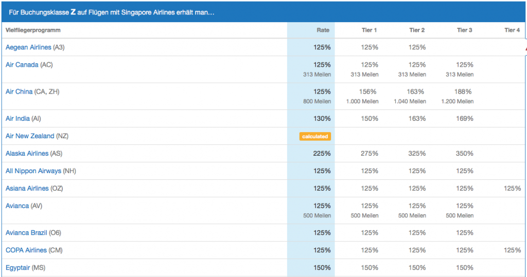Click the Air Canada program link
Image resolution: width=527 pixels, height=277 pixels.
coord(22,65)
